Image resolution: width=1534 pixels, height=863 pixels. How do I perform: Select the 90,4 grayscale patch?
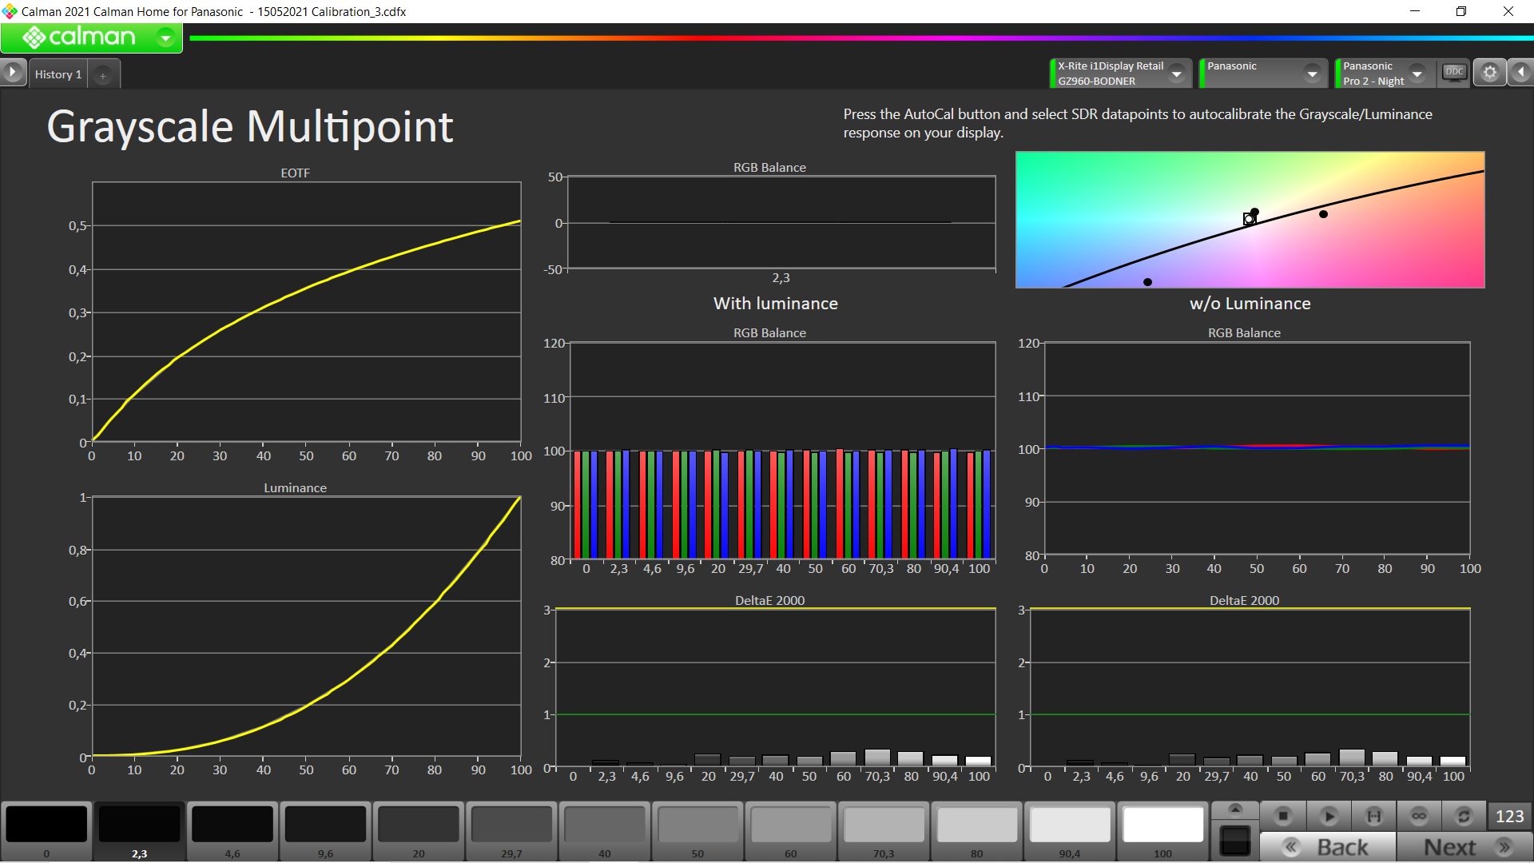click(1070, 831)
